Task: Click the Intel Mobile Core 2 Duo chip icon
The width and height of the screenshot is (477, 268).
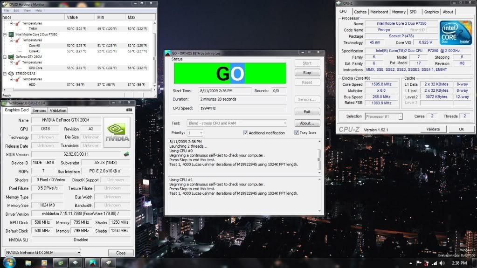Action: (x=11, y=34)
